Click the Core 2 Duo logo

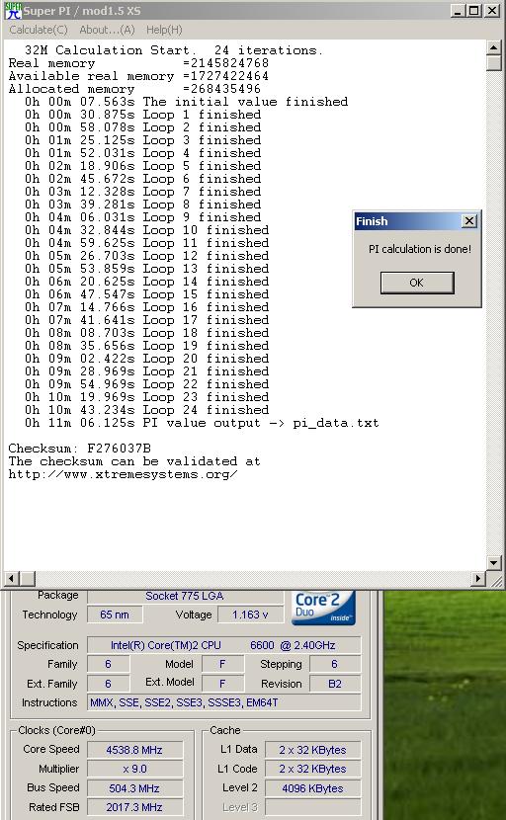[x=323, y=608]
